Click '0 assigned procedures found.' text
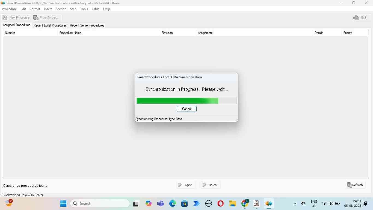Viewport: 373px width, 210px height. coord(26,186)
